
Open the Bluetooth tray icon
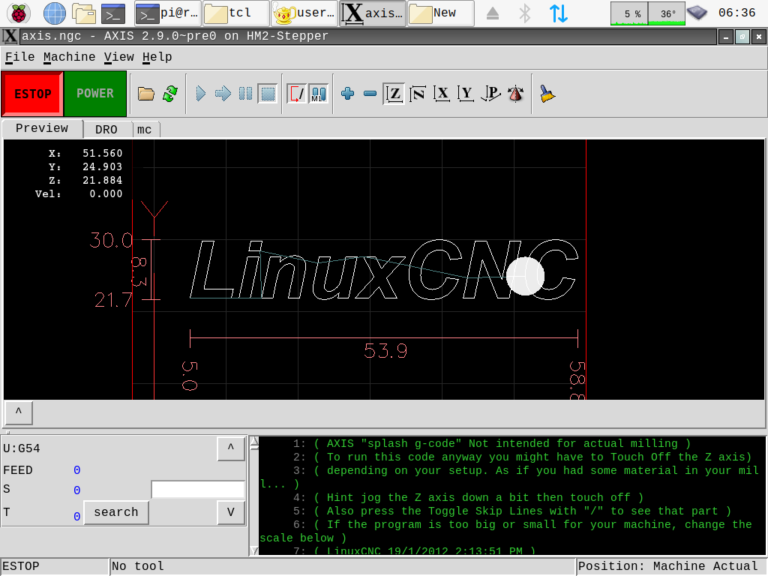(524, 13)
